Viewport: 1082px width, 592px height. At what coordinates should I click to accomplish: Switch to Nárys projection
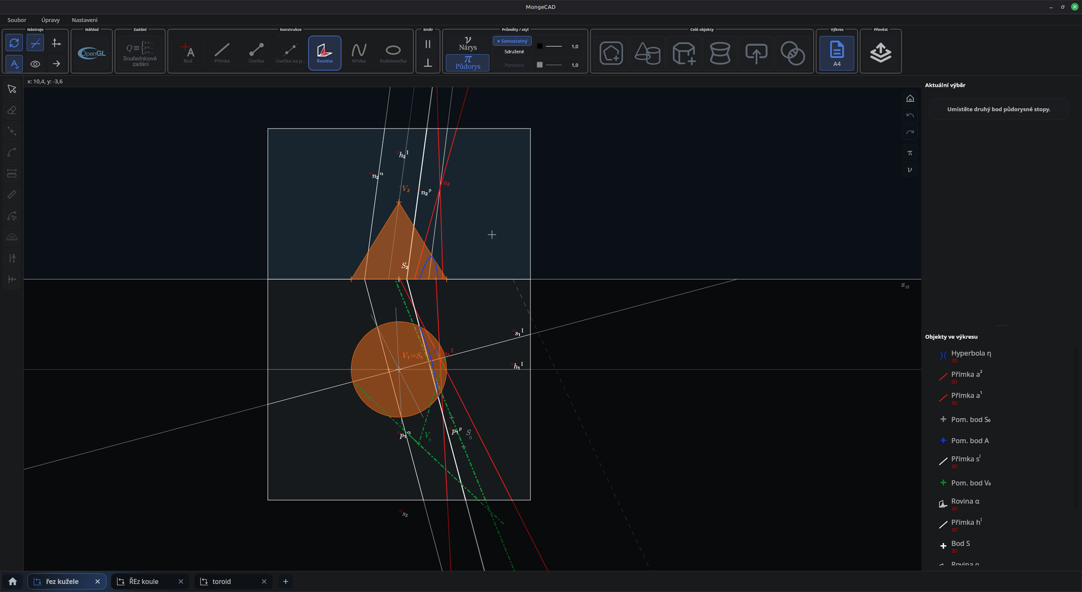point(468,43)
